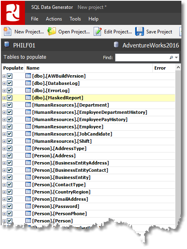
Task: Select the [Person].[Person] table row
Action: pos(88,221)
